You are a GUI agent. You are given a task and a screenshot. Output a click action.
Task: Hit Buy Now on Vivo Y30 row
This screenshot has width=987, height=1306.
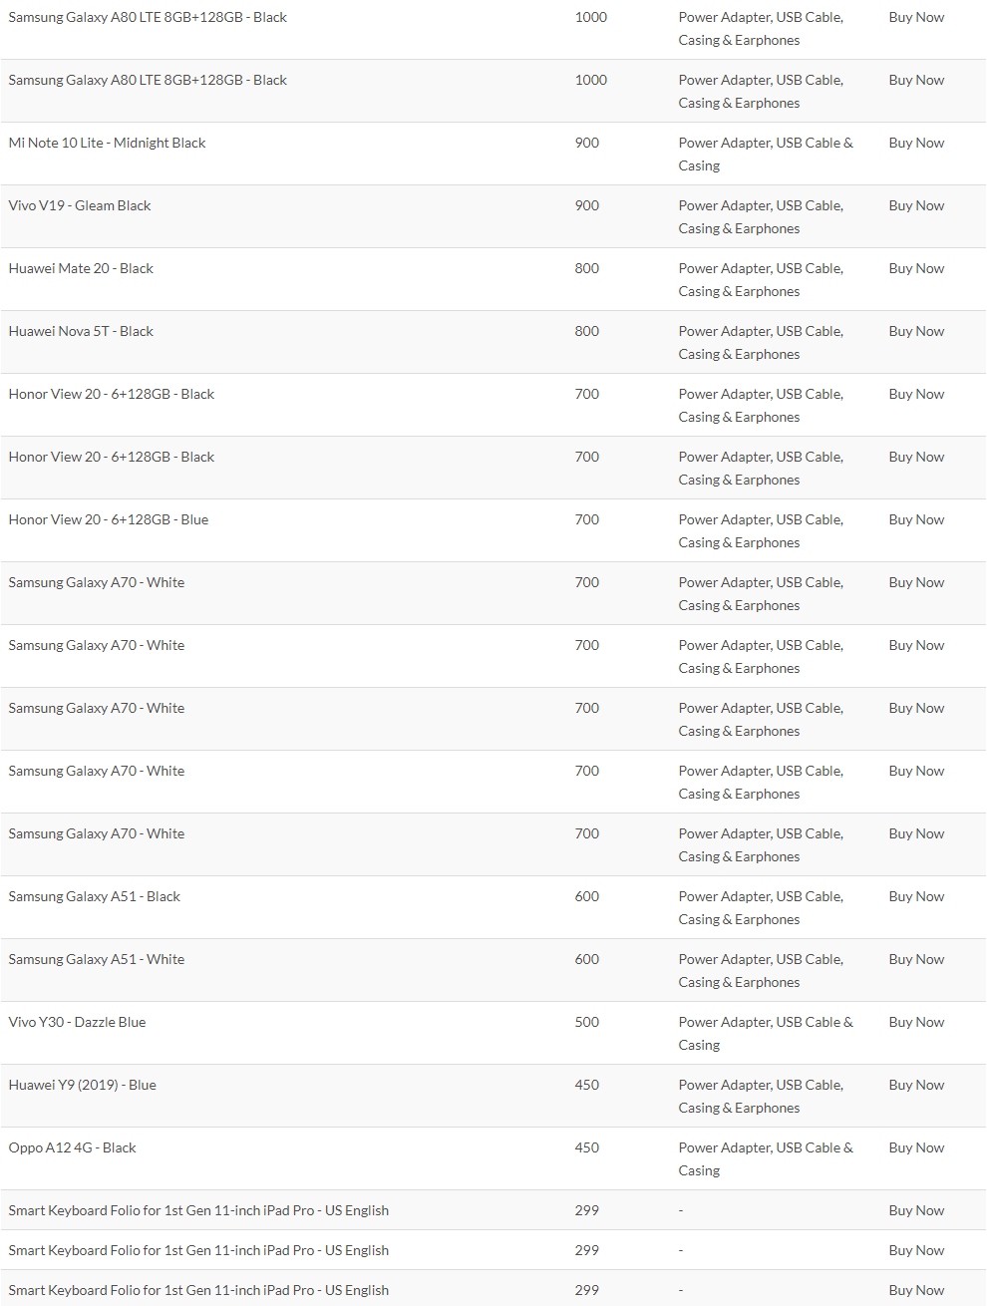click(916, 1022)
